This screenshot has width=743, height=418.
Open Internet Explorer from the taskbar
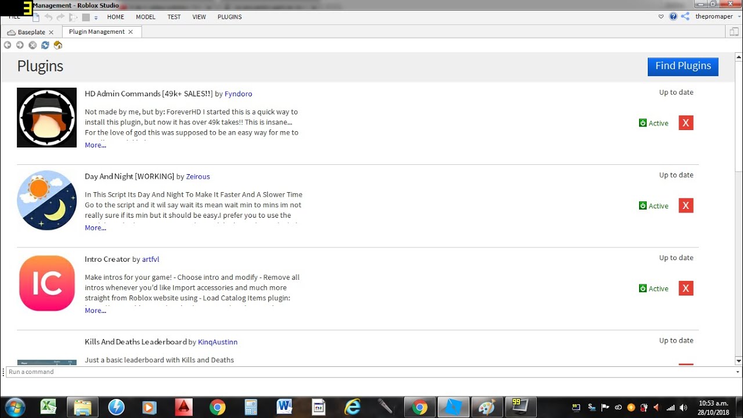pos(352,407)
